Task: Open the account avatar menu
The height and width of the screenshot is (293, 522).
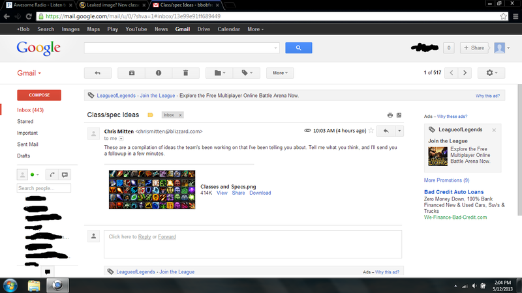Action: point(502,48)
